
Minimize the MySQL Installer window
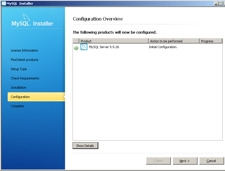click(216, 3)
